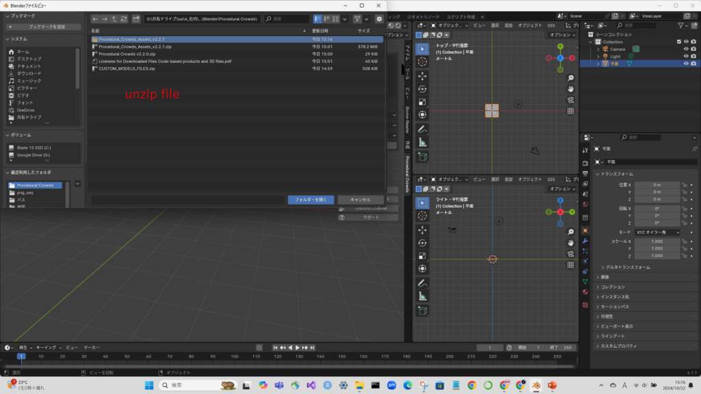
Task: Click the create new folder icon
Action: [x=137, y=19]
